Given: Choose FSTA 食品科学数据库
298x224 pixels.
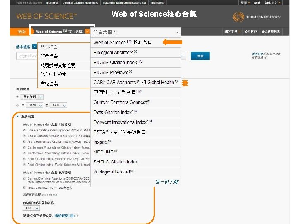Looking at the screenshot, I should [x=136, y=132].
